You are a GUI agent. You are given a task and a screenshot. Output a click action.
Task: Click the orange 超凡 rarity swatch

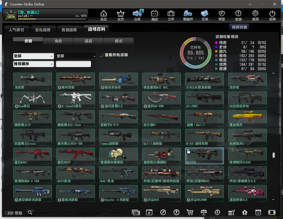(216, 51)
